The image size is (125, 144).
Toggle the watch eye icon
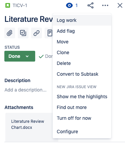(x=69, y=5)
